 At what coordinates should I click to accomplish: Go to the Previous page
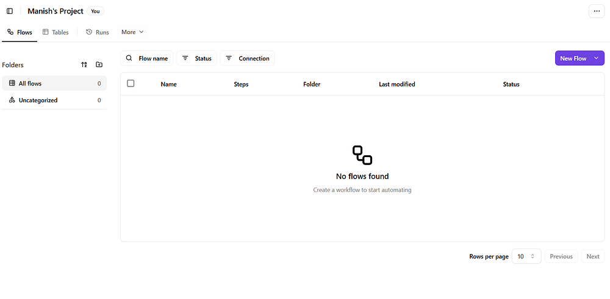tap(561, 256)
